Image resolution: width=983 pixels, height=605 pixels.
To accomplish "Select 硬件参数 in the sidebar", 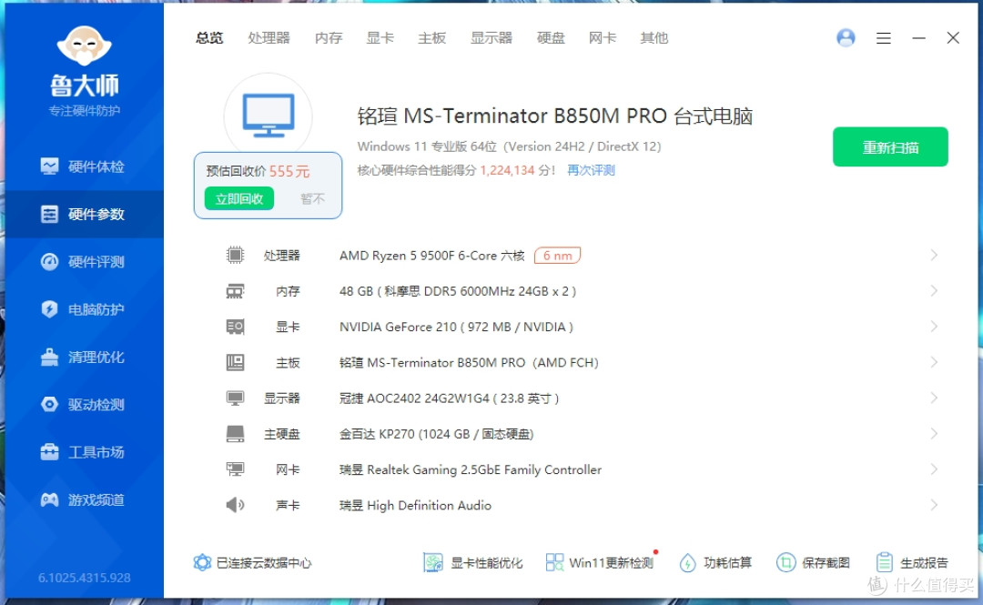I will click(83, 214).
